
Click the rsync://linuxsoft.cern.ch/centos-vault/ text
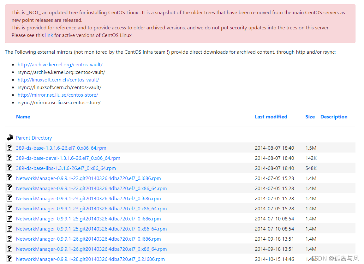(59, 87)
